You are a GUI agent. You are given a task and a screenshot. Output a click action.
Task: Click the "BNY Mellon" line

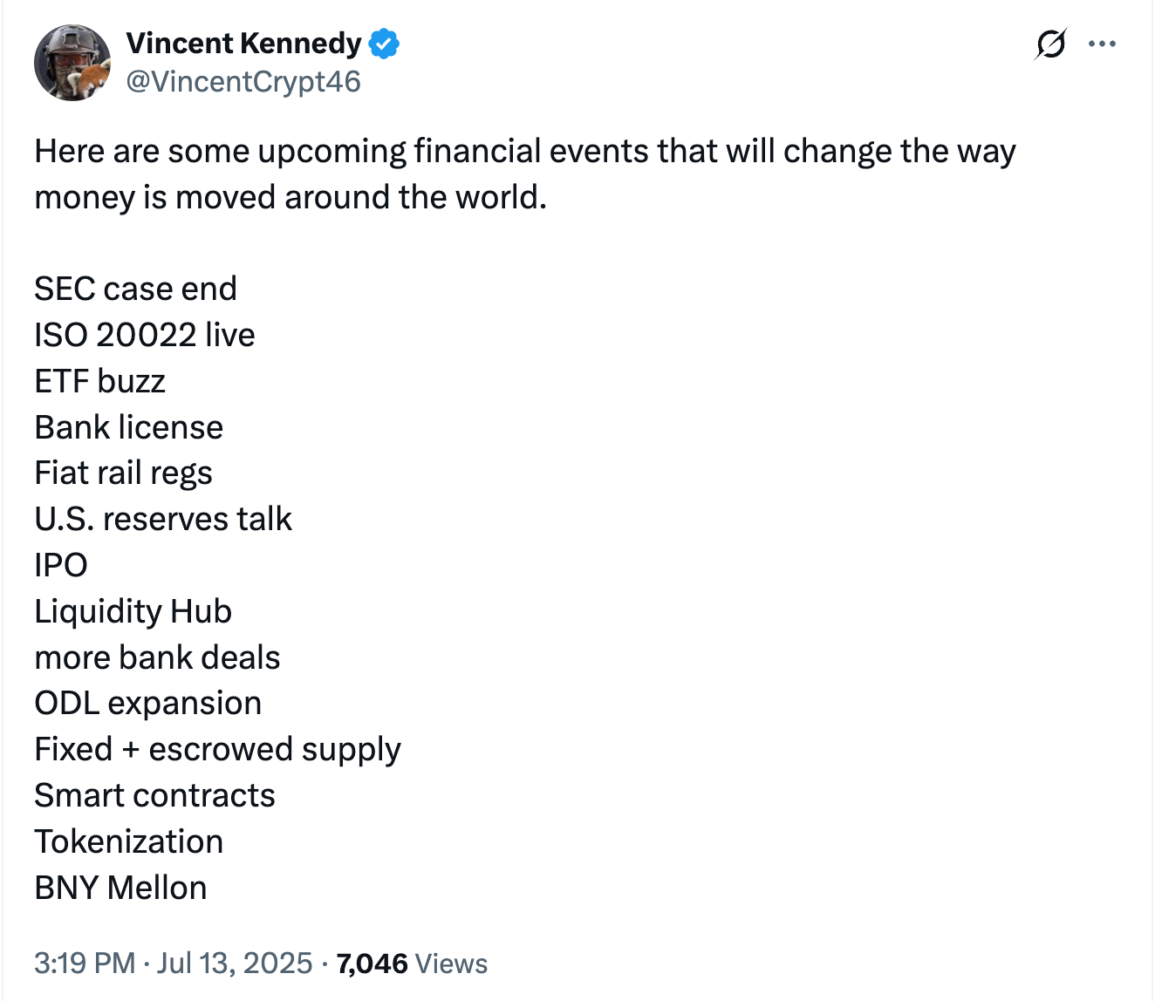point(120,888)
